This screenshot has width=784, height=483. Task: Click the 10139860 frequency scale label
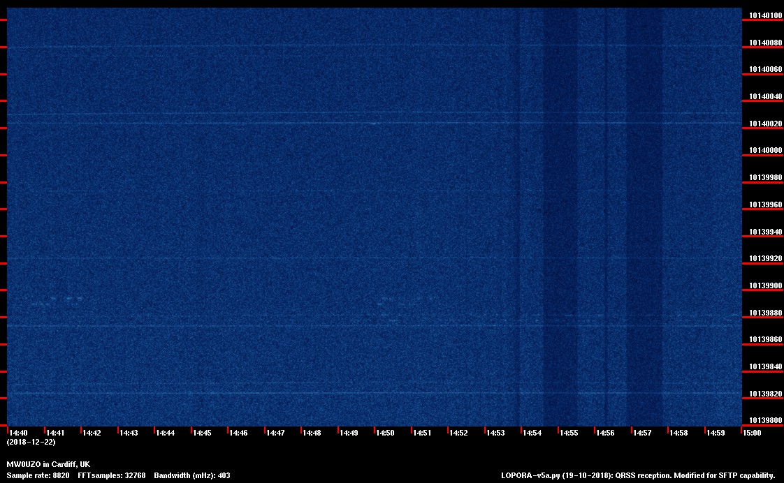(x=764, y=339)
